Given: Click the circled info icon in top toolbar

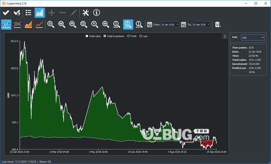Looking at the screenshot, I should coord(97,13).
